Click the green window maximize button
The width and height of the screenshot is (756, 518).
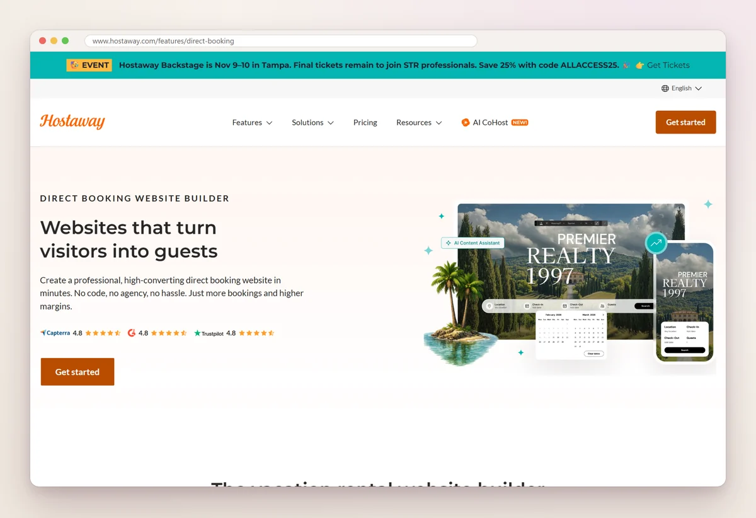pos(66,41)
